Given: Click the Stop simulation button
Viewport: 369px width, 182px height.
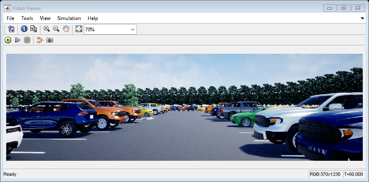Looking at the screenshot, I should coord(27,40).
